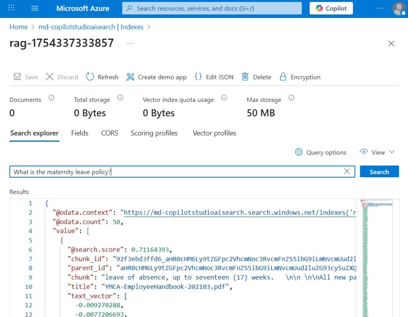The width and height of the screenshot is (408, 317).
Task: Switch to the Fields tab
Action: 80,133
